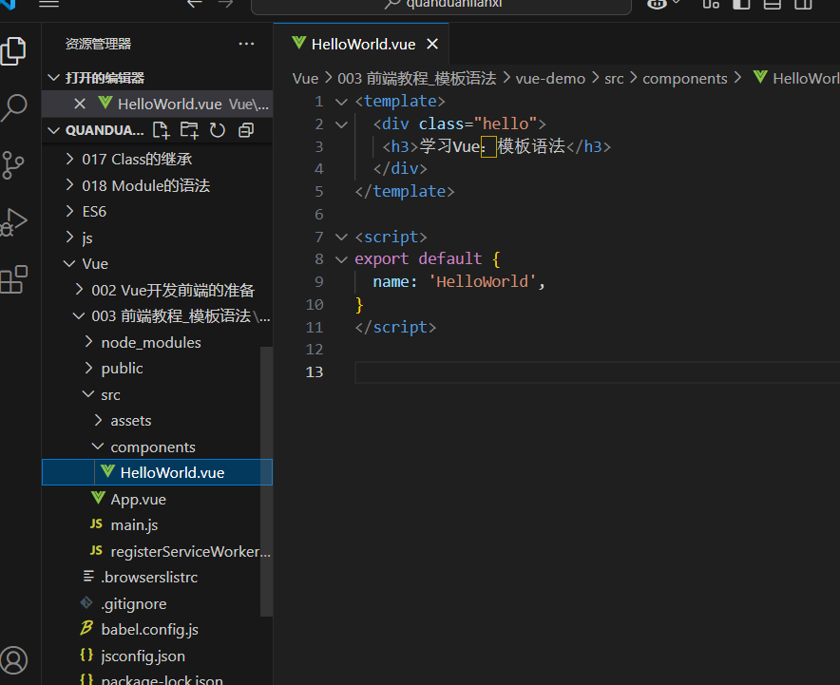840x685 pixels.
Task: Click the 003 前端教程_模板语法 breadcrumb
Action: (x=417, y=79)
